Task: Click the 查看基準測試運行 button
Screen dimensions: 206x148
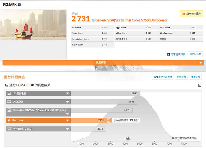Action: click(163, 77)
